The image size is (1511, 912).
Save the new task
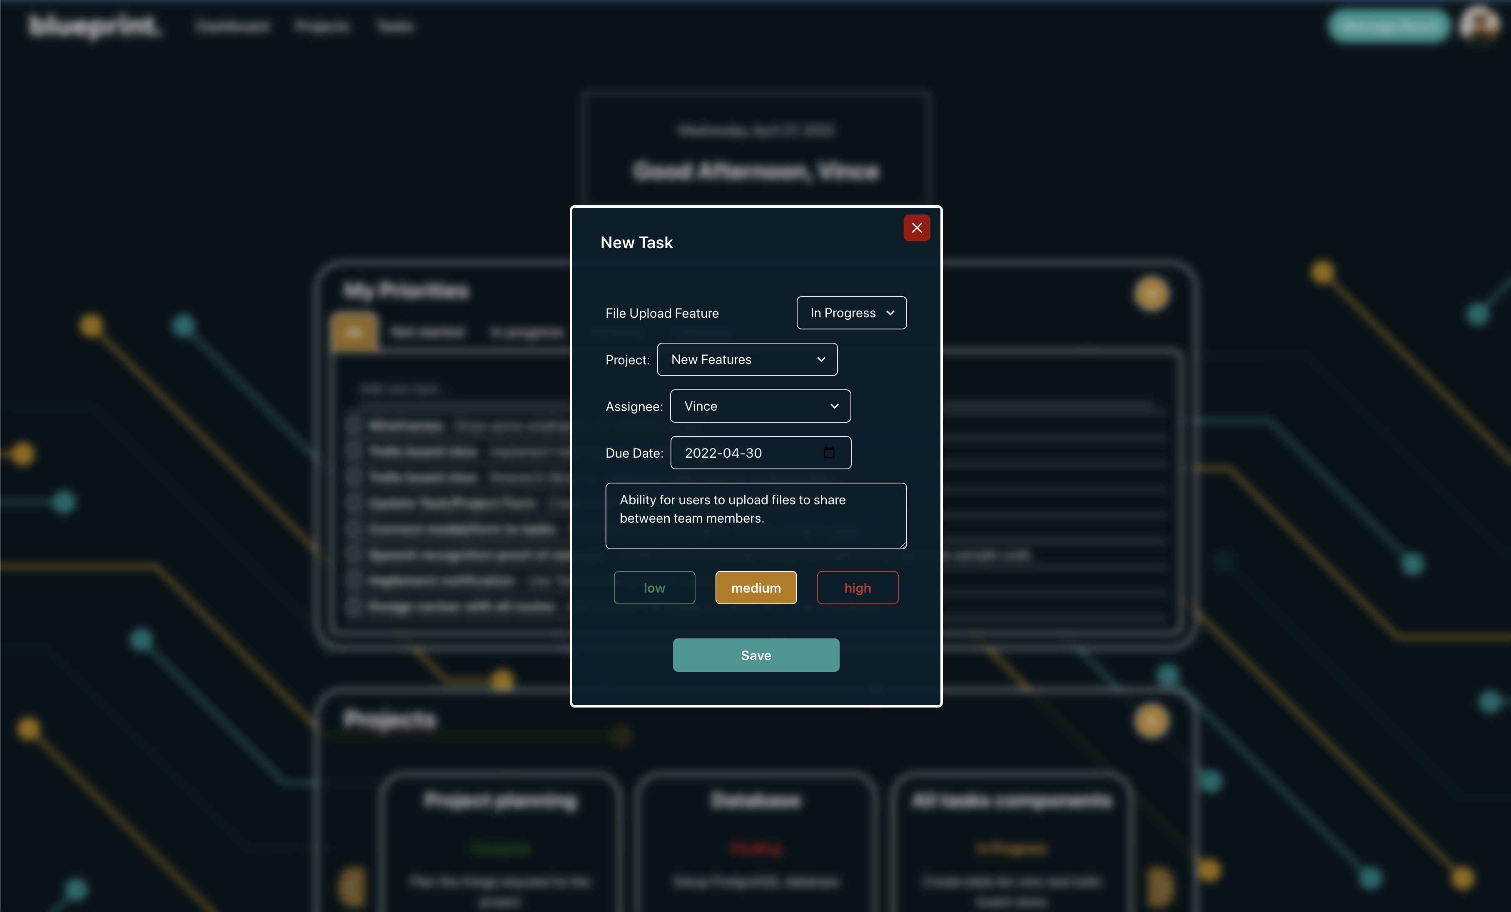click(x=755, y=655)
